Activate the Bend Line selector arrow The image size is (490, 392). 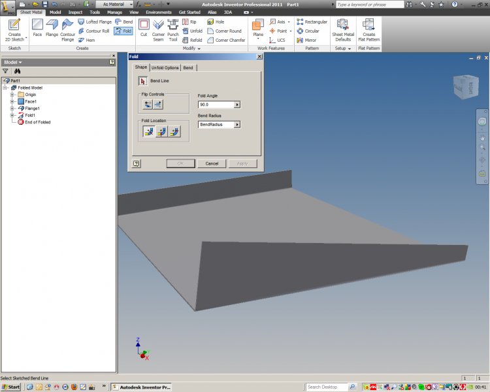142,81
